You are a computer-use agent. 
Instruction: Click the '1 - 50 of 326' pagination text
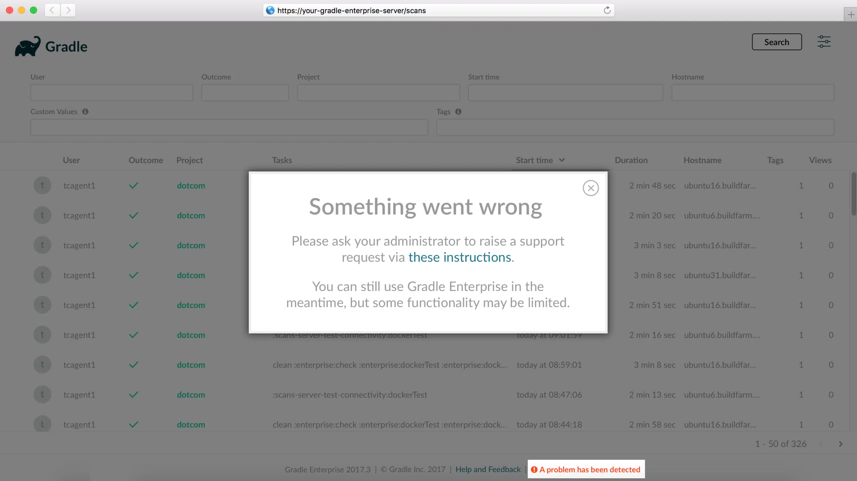pos(781,444)
